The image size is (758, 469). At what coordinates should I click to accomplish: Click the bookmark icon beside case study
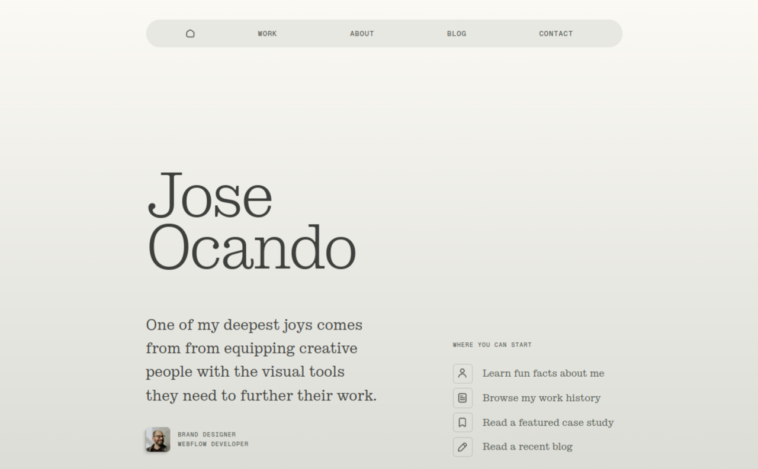(462, 422)
